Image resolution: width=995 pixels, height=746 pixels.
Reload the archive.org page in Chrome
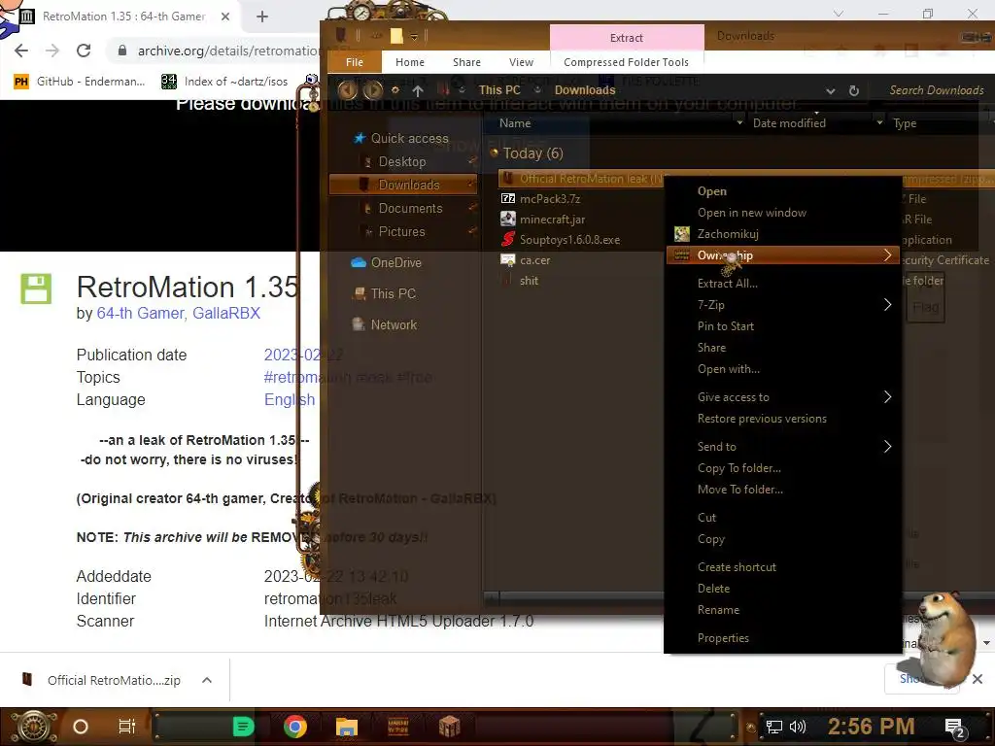coord(84,51)
